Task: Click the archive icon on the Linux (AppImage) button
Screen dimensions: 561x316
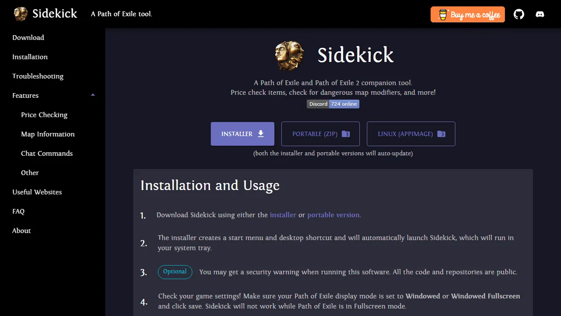Action: pyautogui.click(x=441, y=134)
